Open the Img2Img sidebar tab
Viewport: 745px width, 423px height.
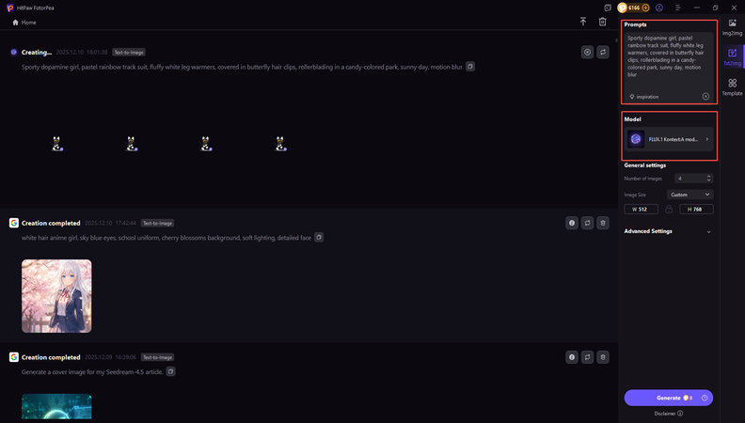click(x=732, y=25)
